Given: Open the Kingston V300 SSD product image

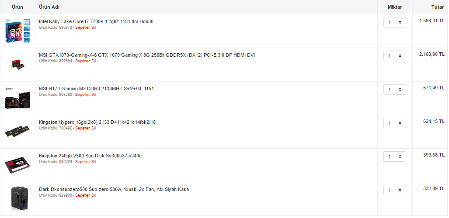Looking at the screenshot, I should point(17,165).
